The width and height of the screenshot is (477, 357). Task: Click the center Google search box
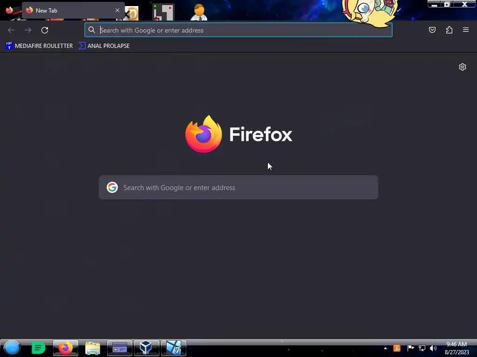point(238,187)
